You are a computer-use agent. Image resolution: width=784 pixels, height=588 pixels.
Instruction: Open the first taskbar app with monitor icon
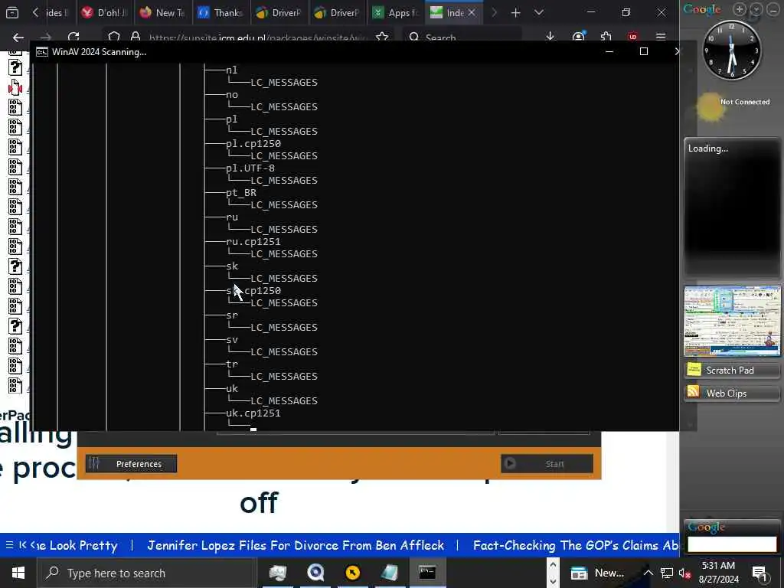coord(278,573)
